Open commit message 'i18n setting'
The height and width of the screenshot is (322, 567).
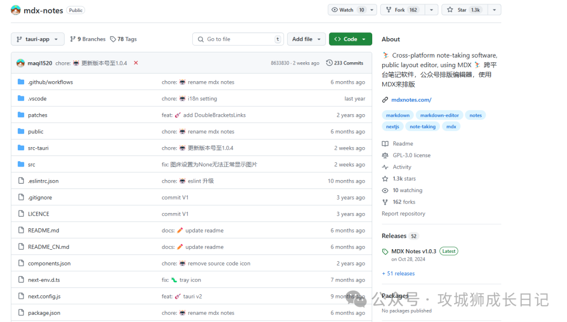click(x=202, y=98)
